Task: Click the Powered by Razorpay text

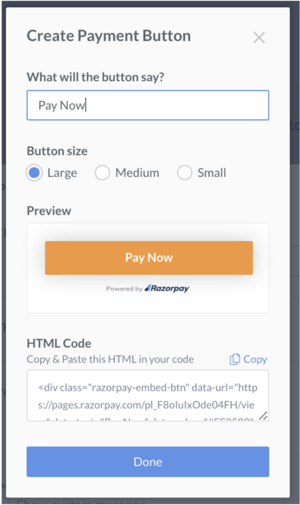Action: coord(125,289)
